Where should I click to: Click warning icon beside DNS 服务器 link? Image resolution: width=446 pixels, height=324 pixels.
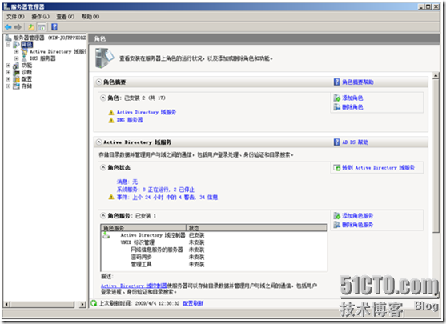pyautogui.click(x=111, y=120)
